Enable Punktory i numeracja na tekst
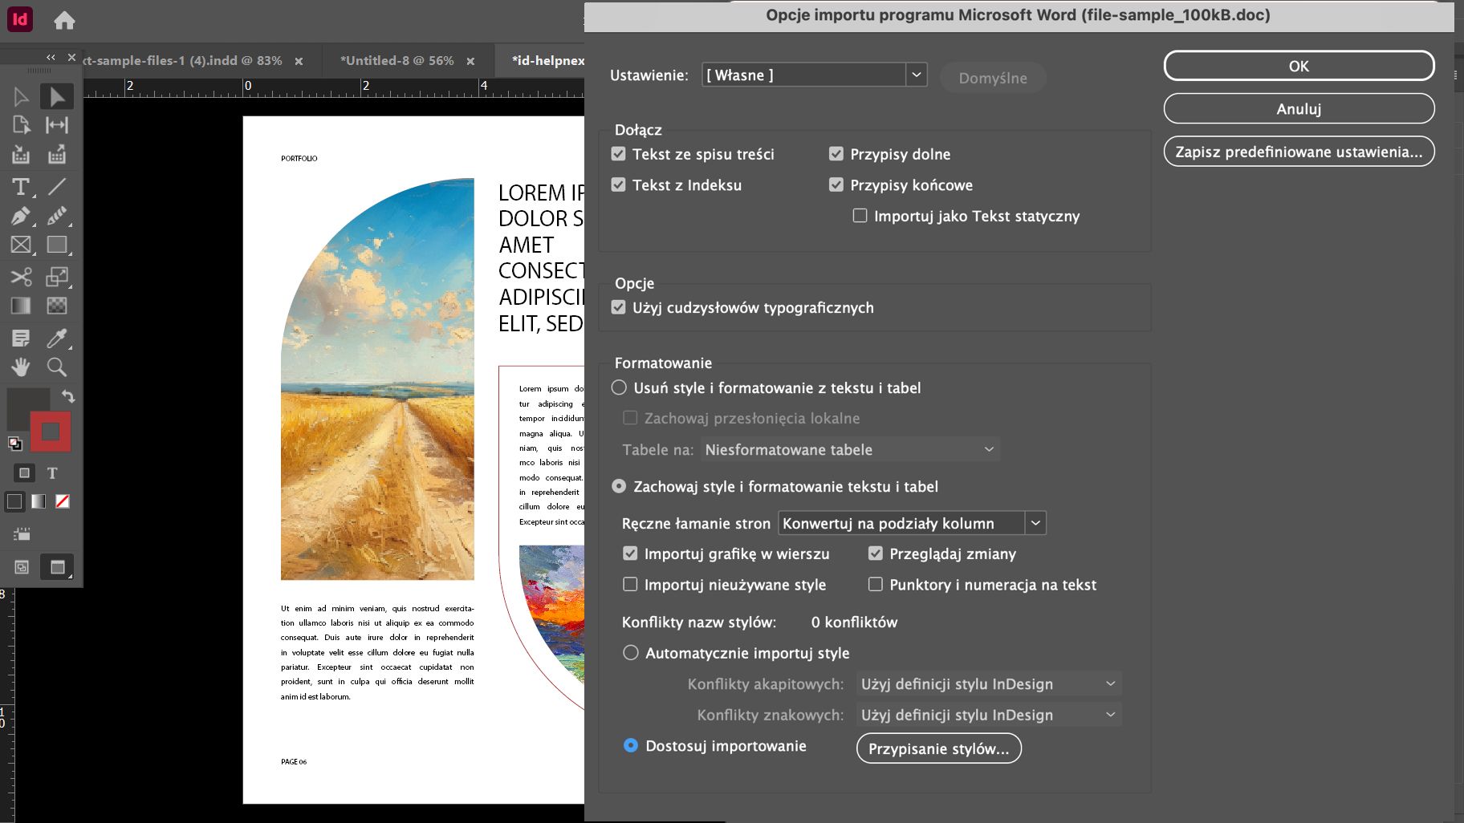1464x823 pixels. (x=876, y=585)
